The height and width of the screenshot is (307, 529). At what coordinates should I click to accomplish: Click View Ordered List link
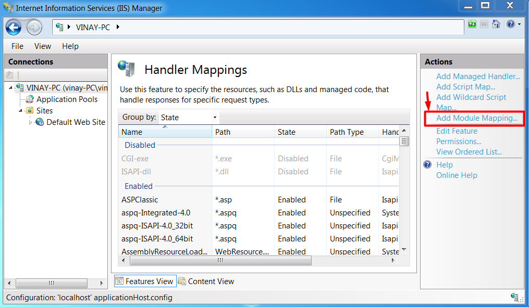click(469, 152)
